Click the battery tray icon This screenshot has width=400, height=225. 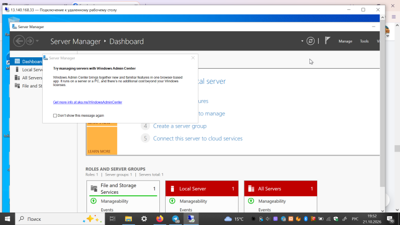click(x=321, y=219)
